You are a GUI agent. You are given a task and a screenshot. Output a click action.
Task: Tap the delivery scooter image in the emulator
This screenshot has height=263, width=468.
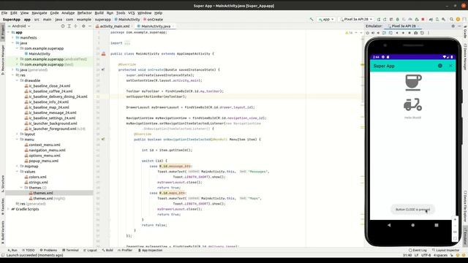pyautogui.click(x=412, y=104)
